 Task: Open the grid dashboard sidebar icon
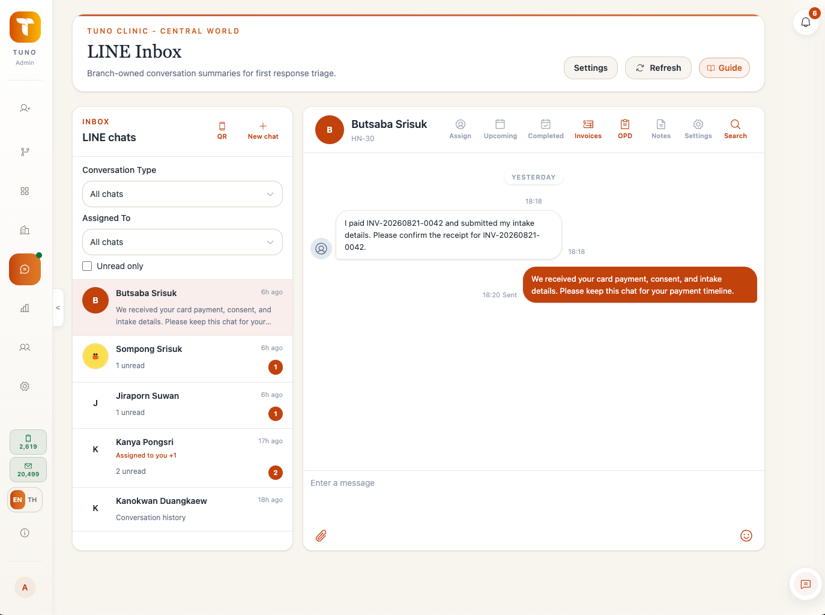[25, 191]
